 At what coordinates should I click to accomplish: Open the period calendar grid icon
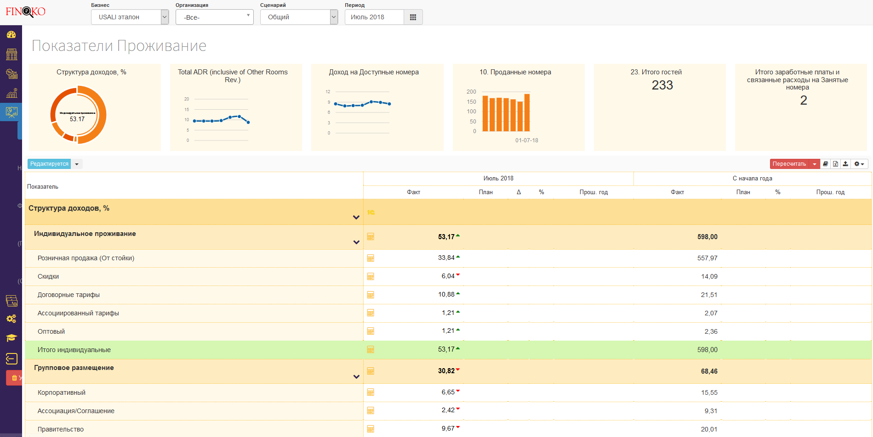[413, 17]
